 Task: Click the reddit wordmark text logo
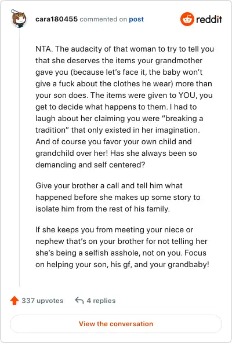click(x=209, y=19)
